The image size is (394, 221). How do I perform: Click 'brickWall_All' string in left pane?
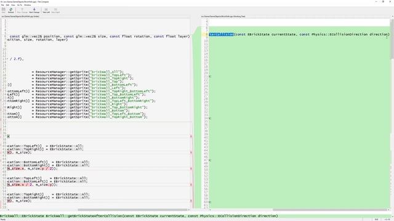coord(105,72)
